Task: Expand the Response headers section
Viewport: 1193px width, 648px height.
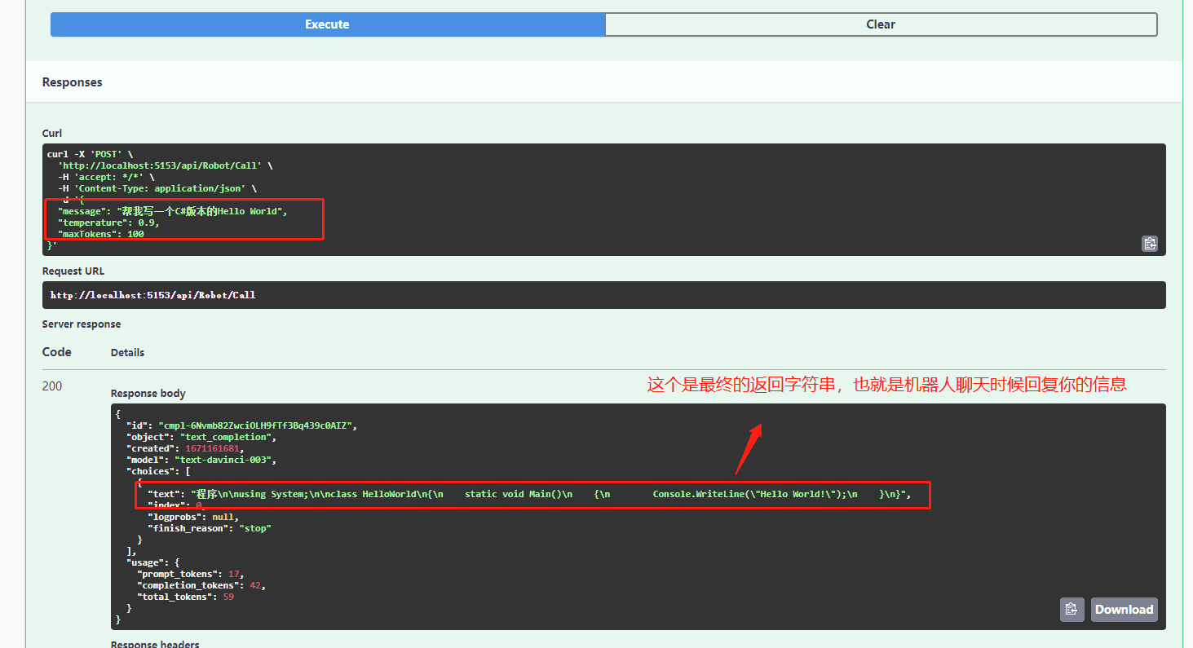Action: 154,644
